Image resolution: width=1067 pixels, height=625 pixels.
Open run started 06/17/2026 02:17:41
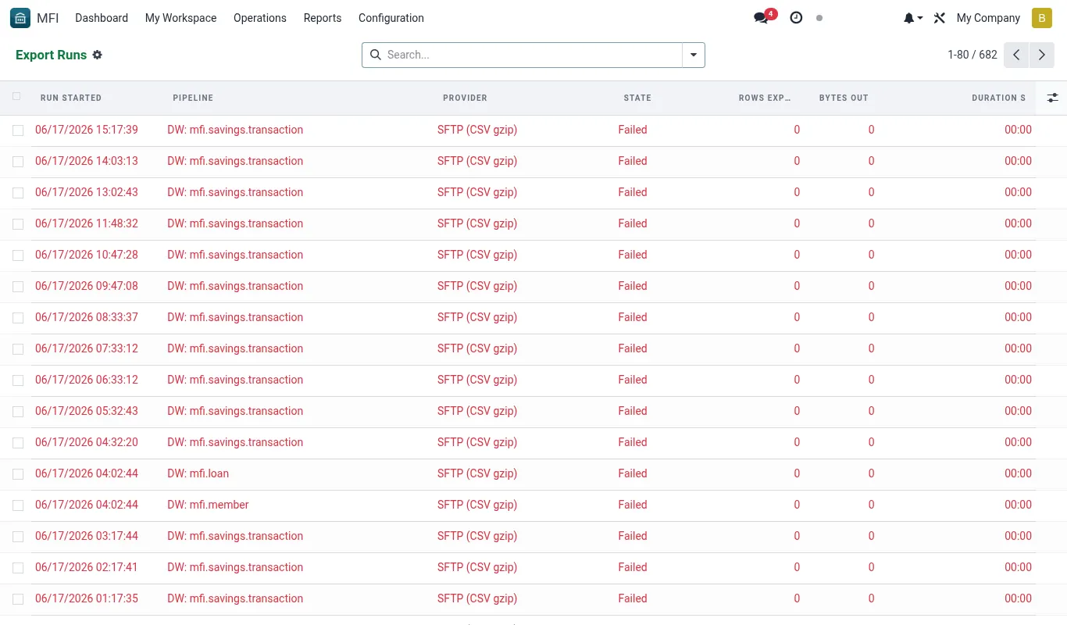[87, 567]
